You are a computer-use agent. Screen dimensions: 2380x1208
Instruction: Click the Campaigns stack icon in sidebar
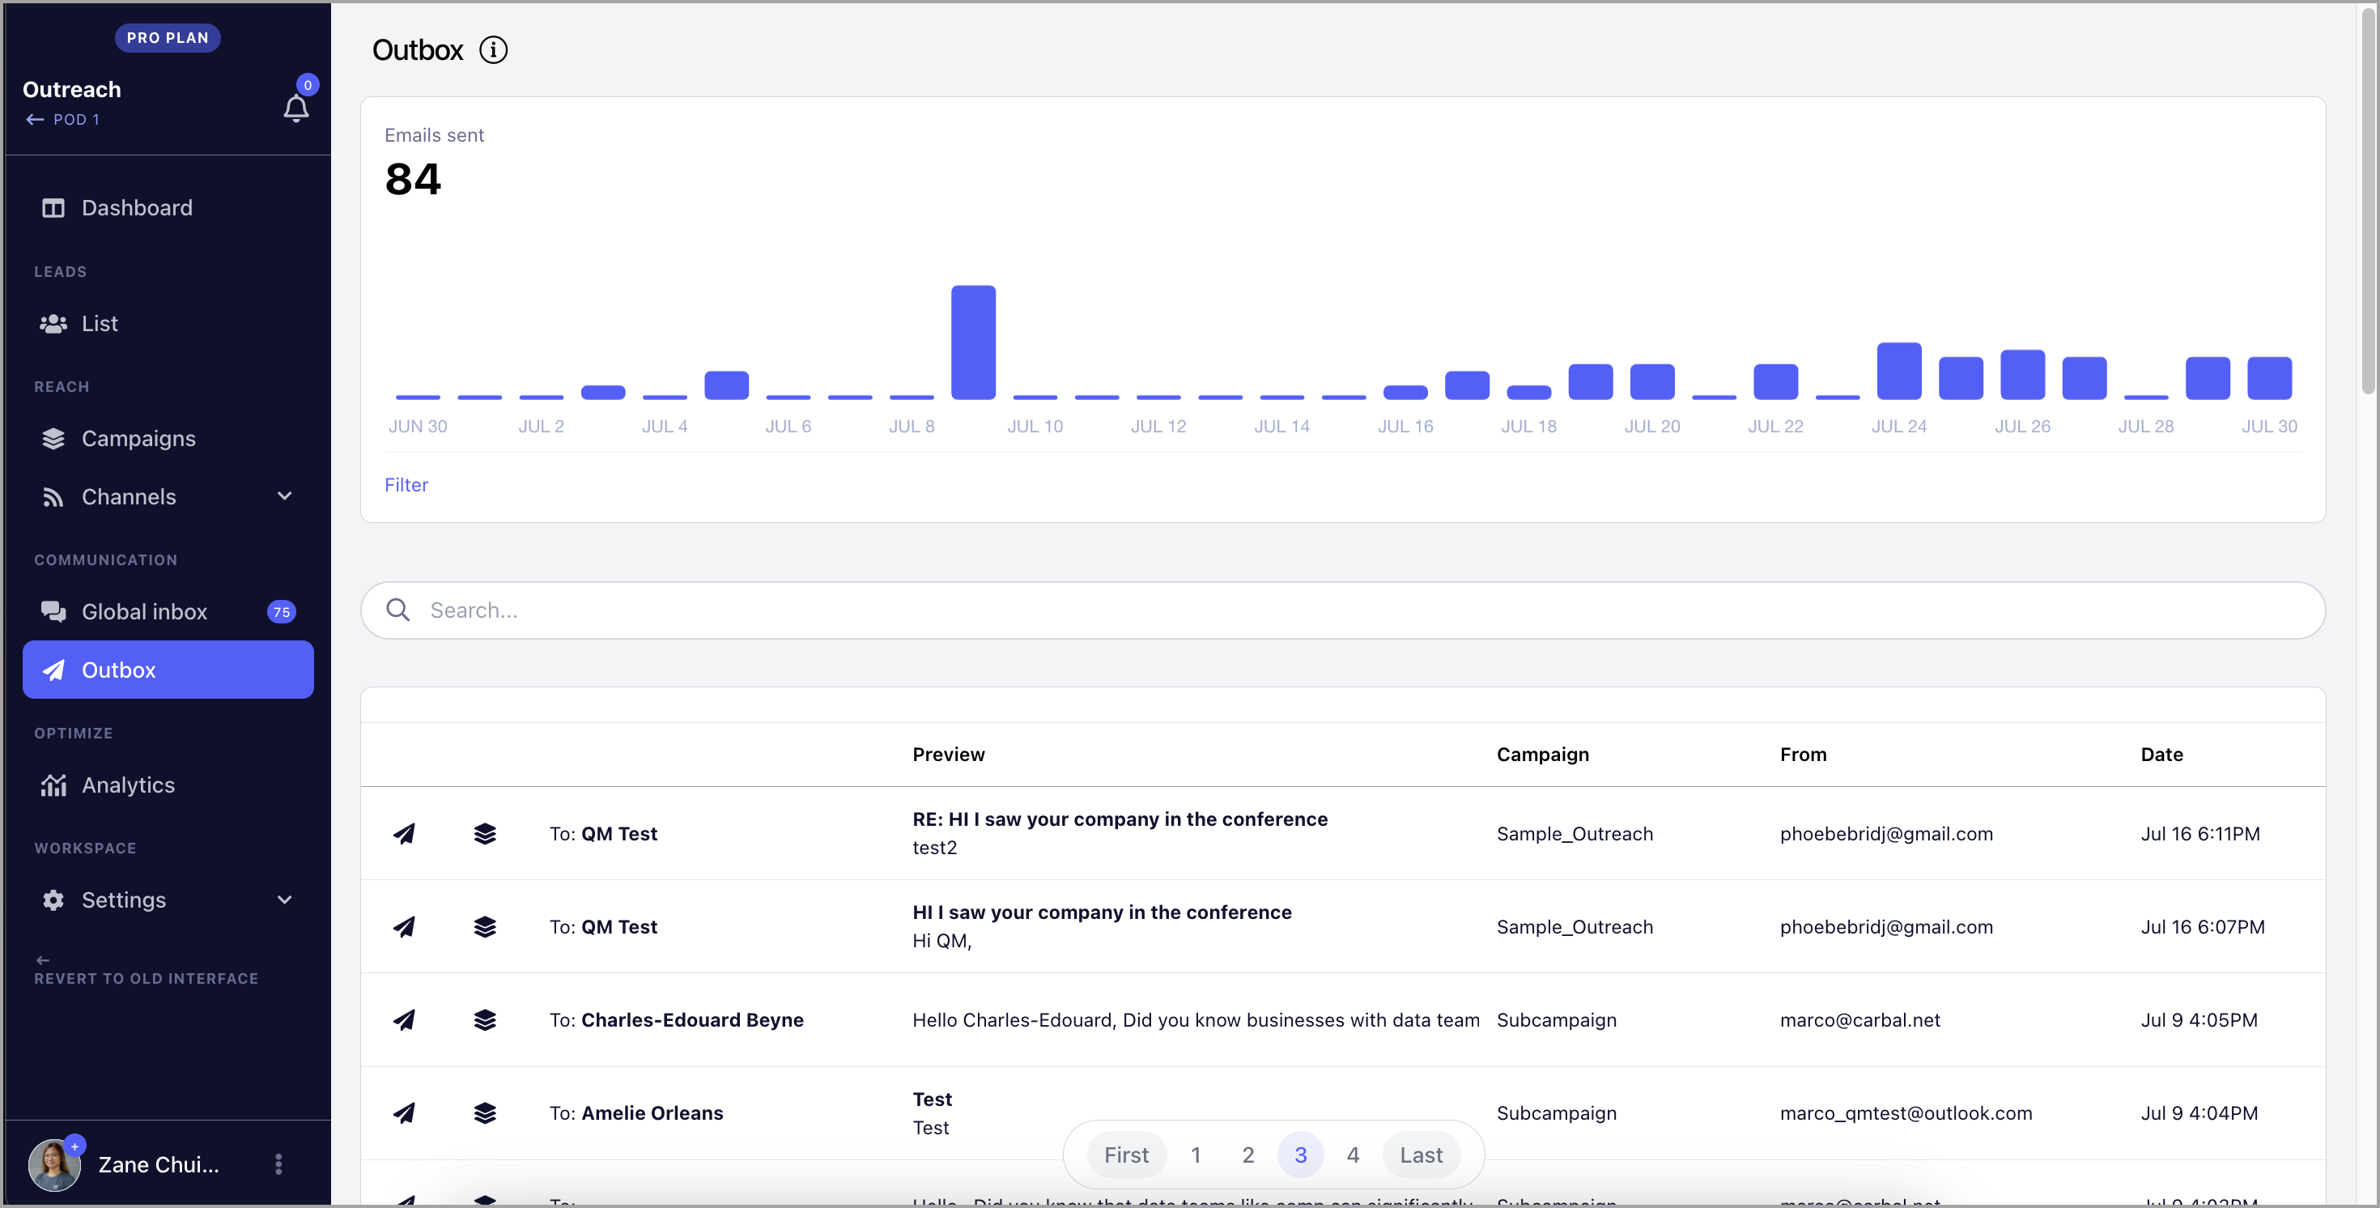point(53,438)
